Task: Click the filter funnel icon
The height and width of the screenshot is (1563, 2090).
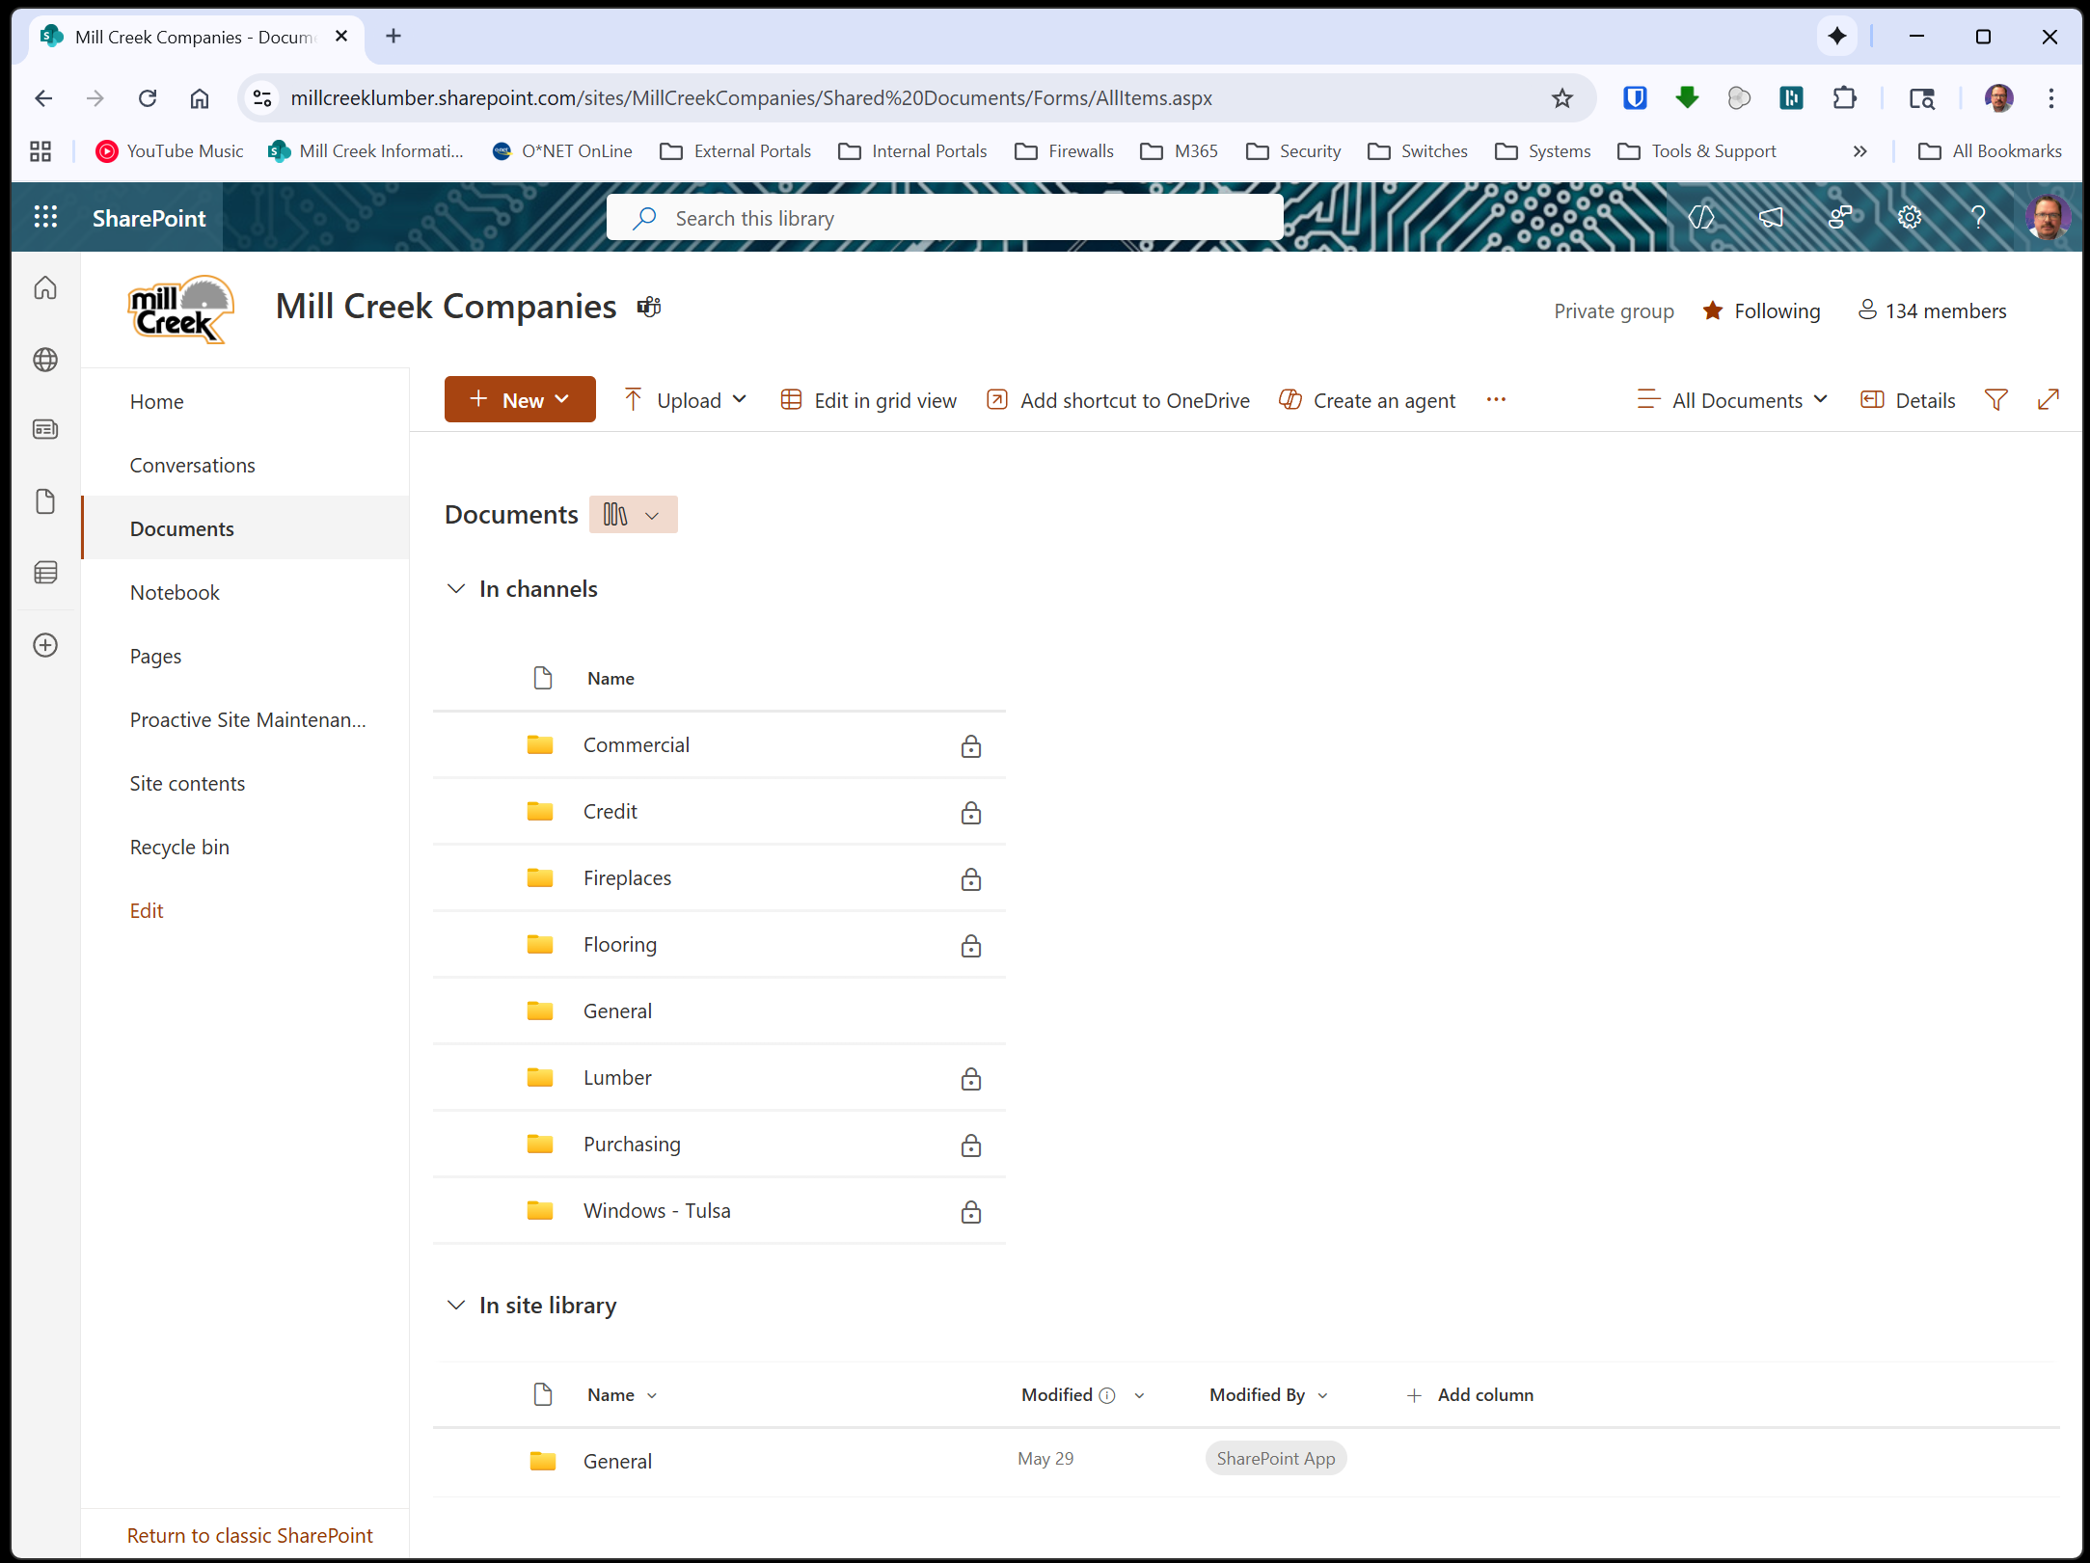Action: [x=1995, y=399]
